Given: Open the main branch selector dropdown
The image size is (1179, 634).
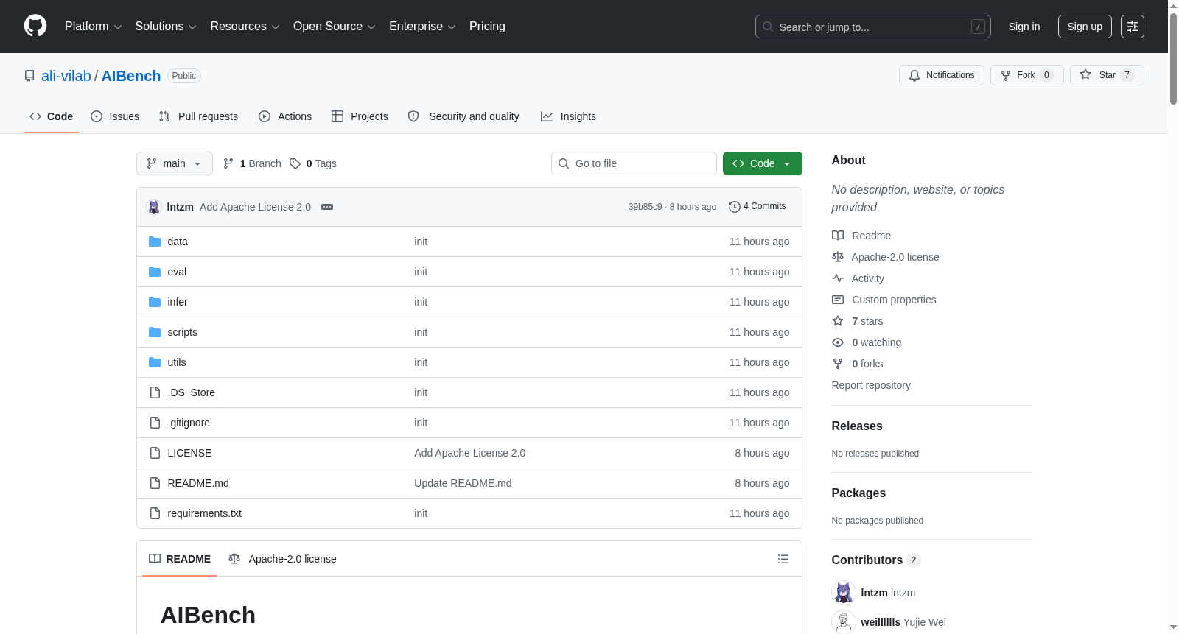Looking at the screenshot, I should tap(175, 163).
